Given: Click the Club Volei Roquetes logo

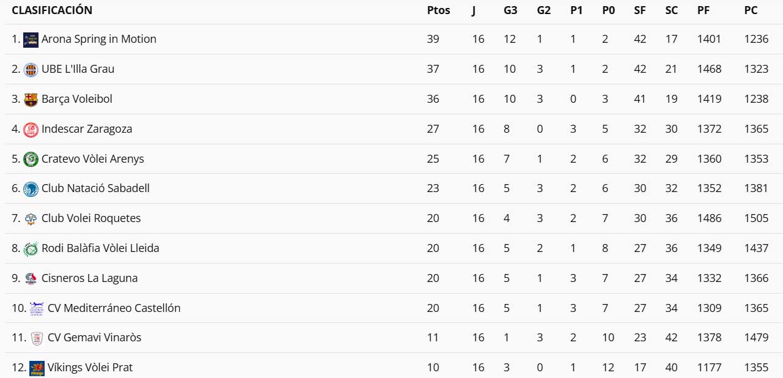Looking at the screenshot, I should (x=31, y=218).
